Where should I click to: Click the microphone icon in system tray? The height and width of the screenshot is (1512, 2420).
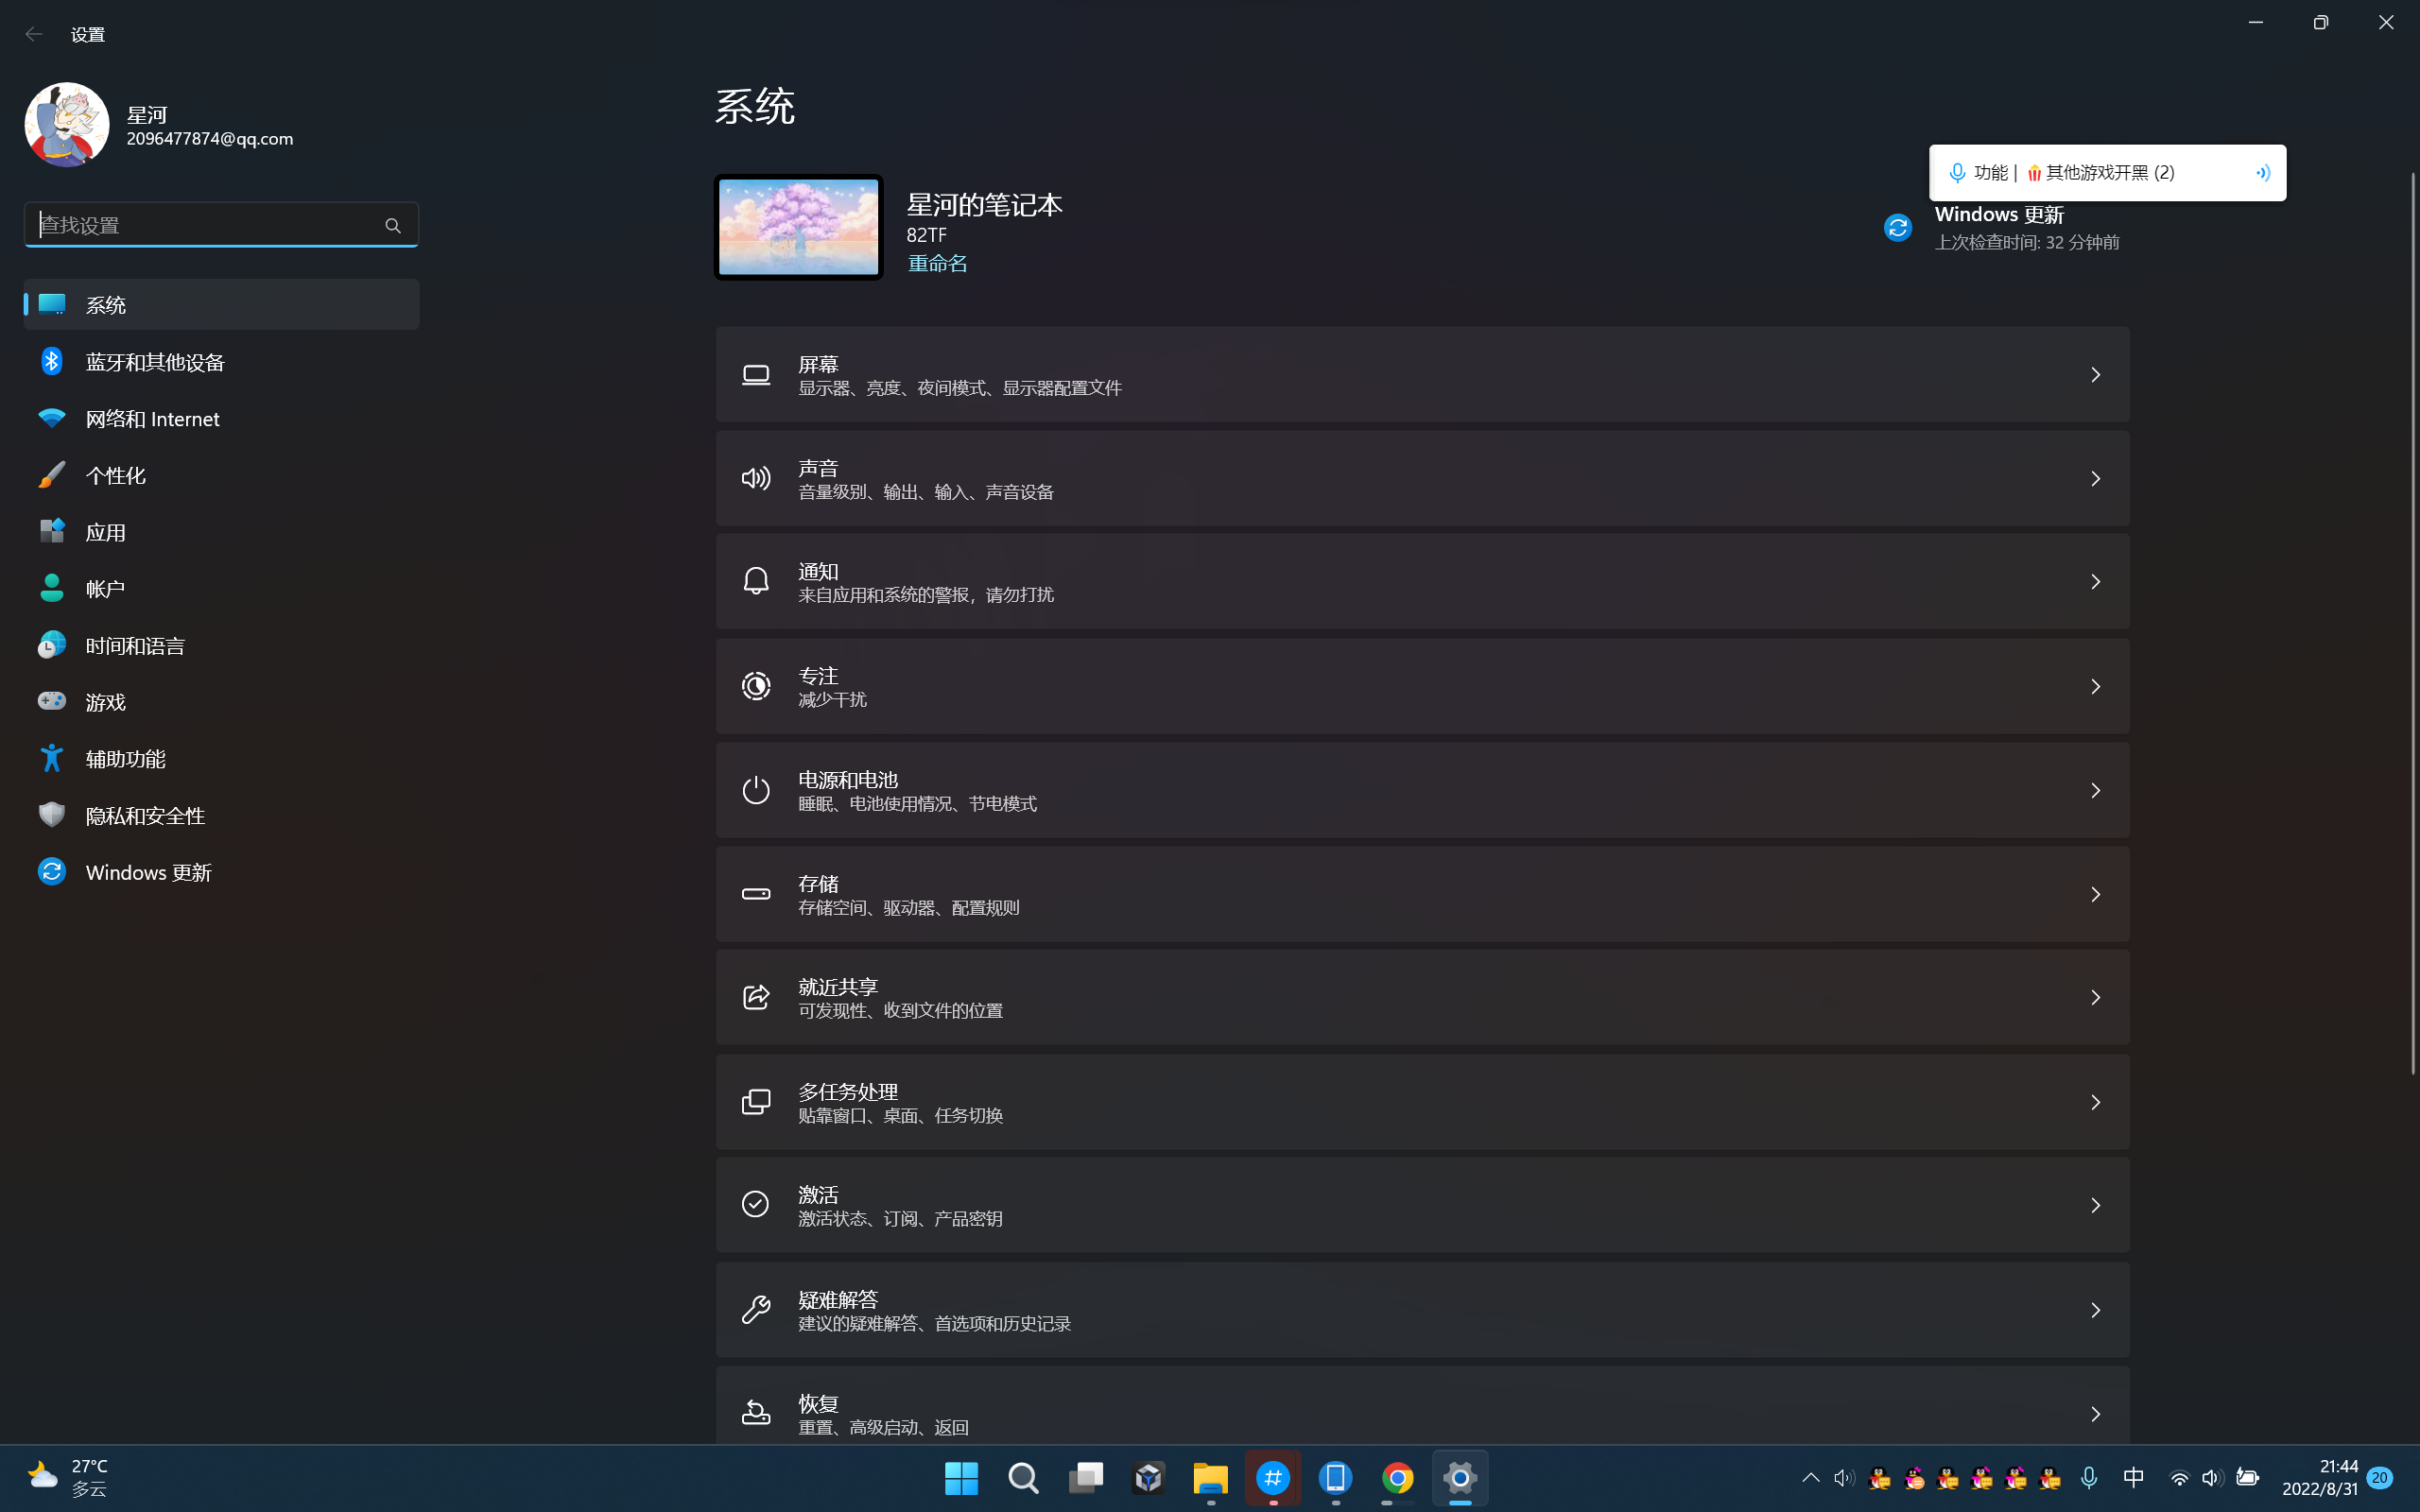click(x=2089, y=1477)
